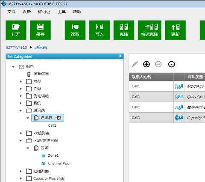This screenshot has width=205, height=182.
Task: Add a new contact with plus icon
Action: click(146, 64)
